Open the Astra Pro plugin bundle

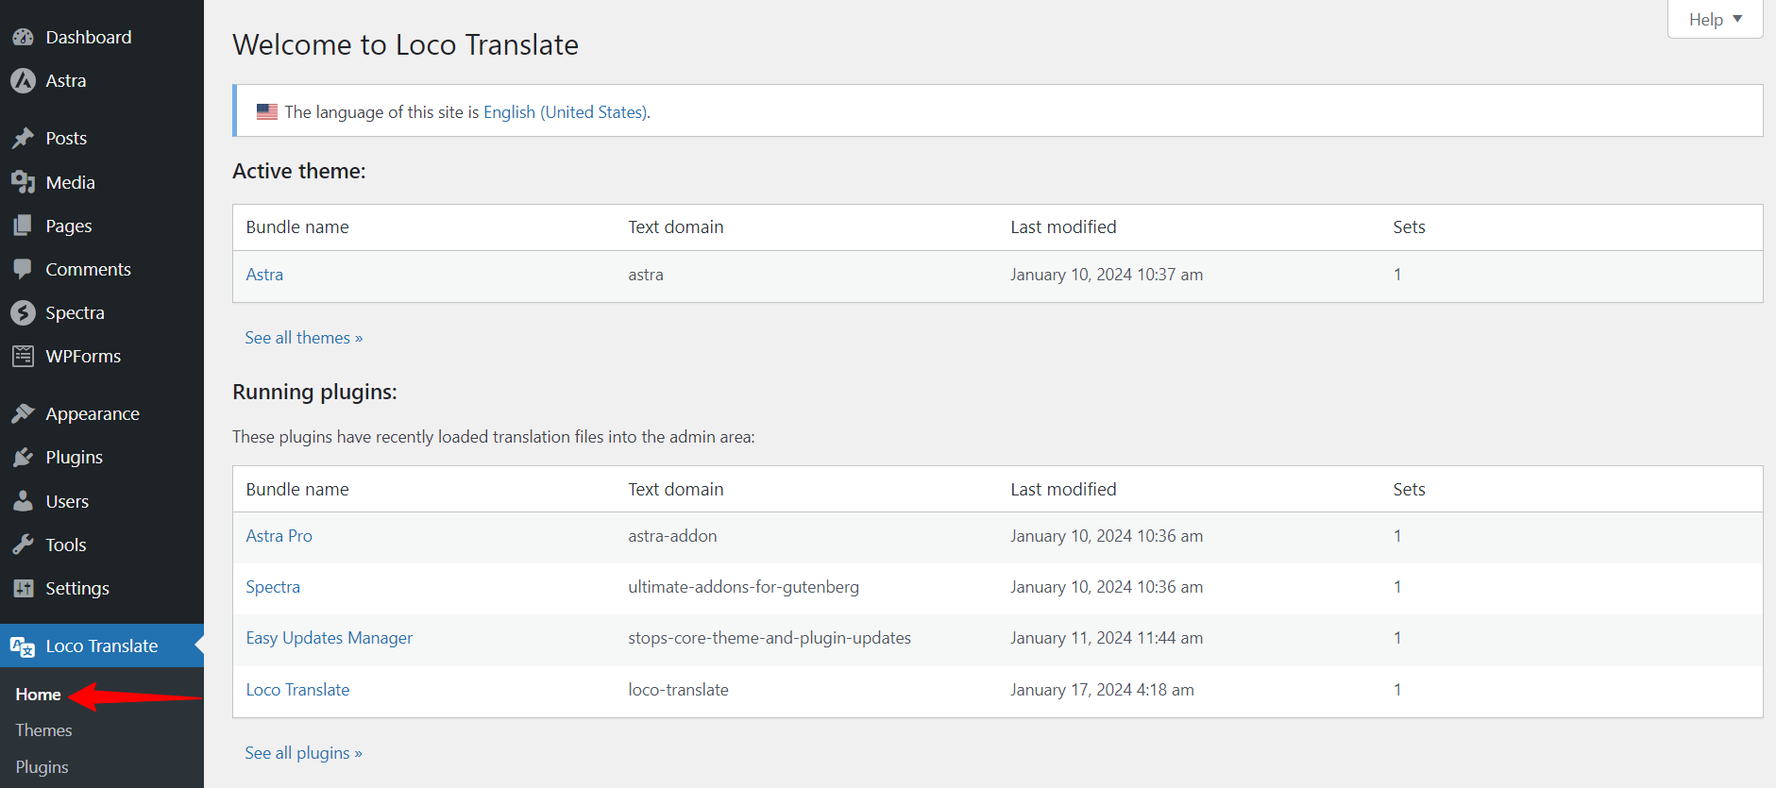[279, 536]
